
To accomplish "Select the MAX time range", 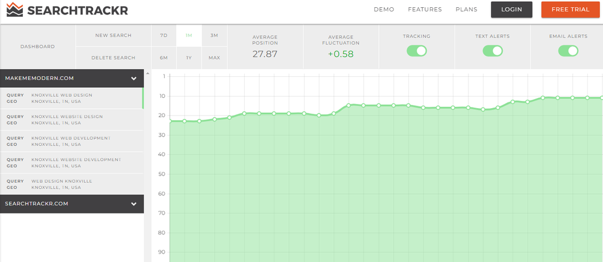I will pyautogui.click(x=214, y=58).
